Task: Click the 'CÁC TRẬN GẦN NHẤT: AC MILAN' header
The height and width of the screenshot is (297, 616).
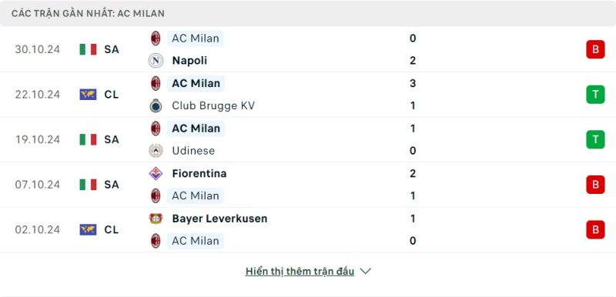Action: point(88,13)
